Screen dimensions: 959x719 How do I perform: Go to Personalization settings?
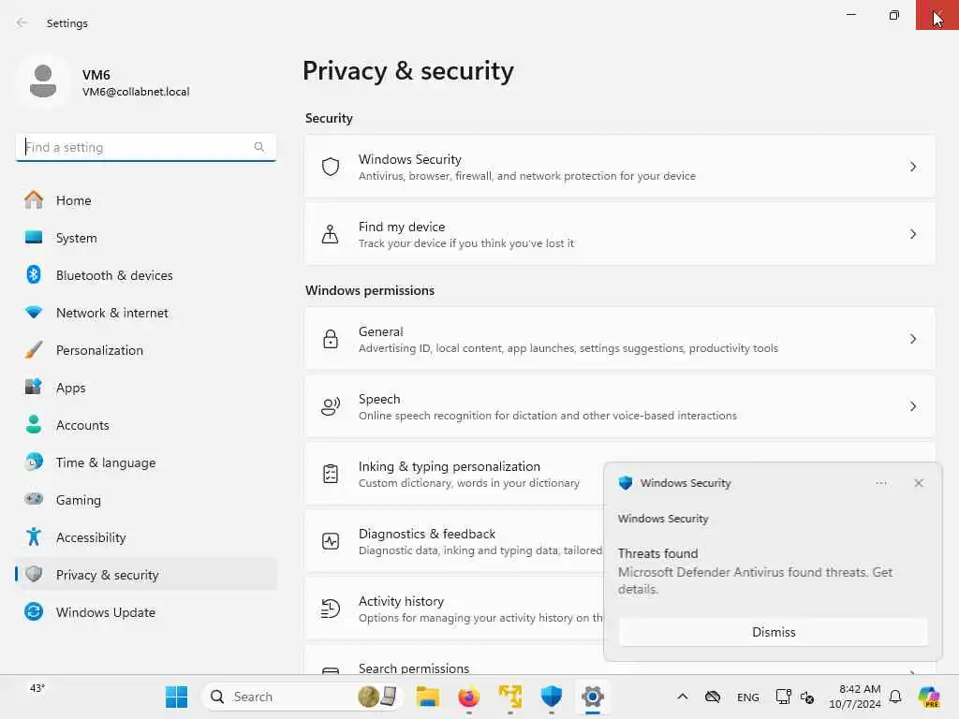(x=145, y=350)
